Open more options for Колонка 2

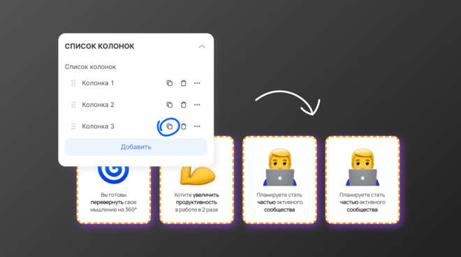[197, 105]
